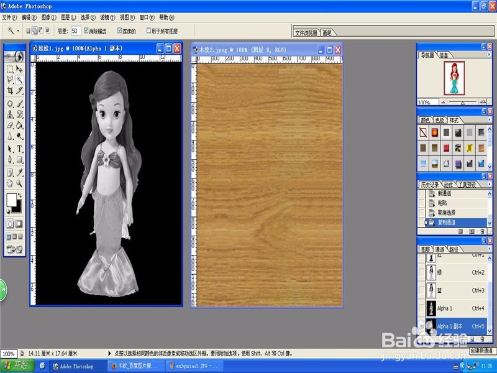This screenshot has height=373, width=497.
Task: Select the Slice tool
Action: click(x=19, y=91)
